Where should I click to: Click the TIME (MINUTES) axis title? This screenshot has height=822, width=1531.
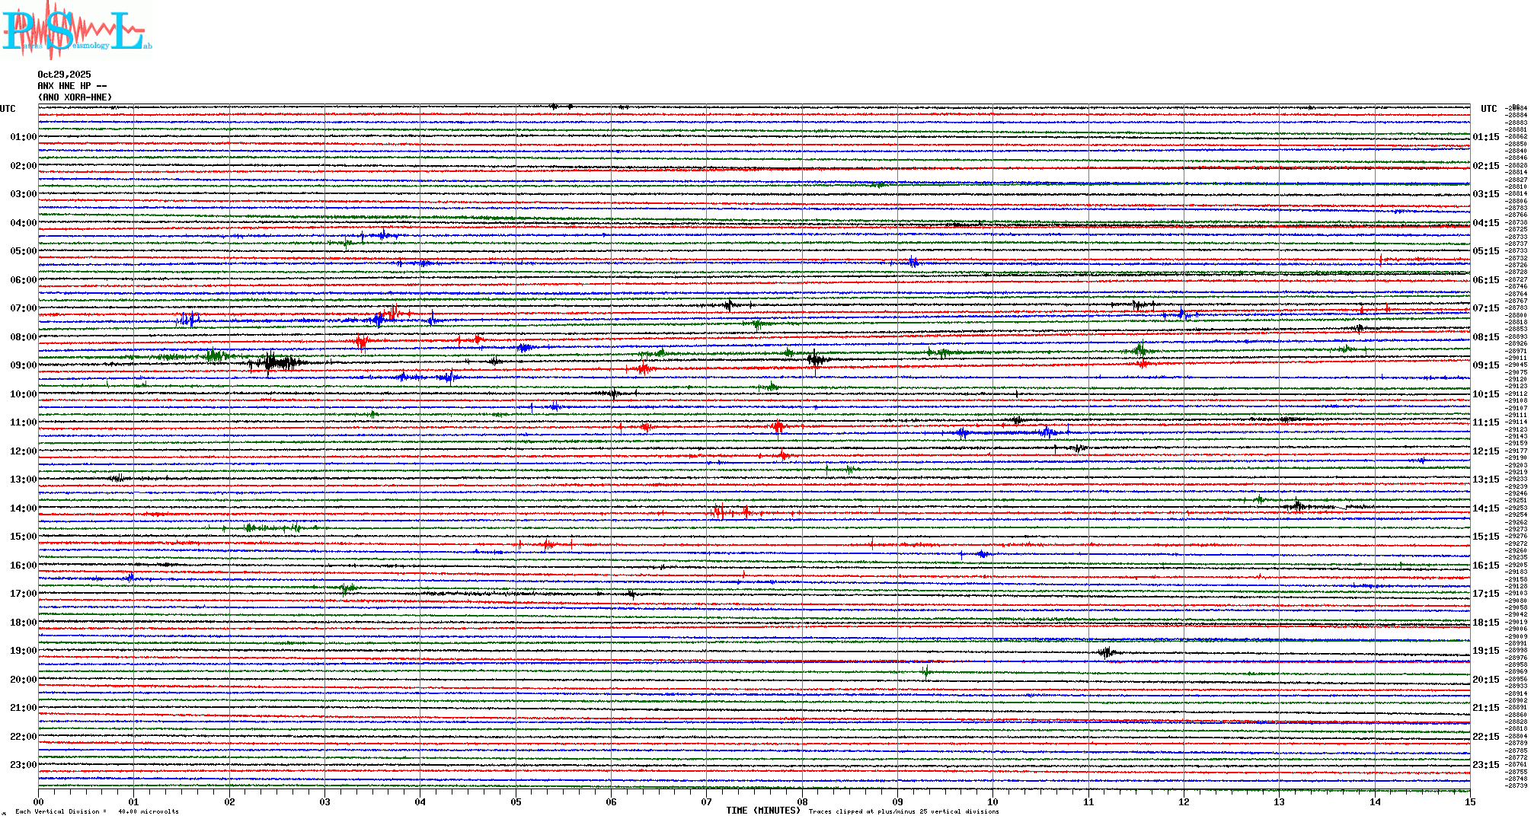click(x=762, y=811)
